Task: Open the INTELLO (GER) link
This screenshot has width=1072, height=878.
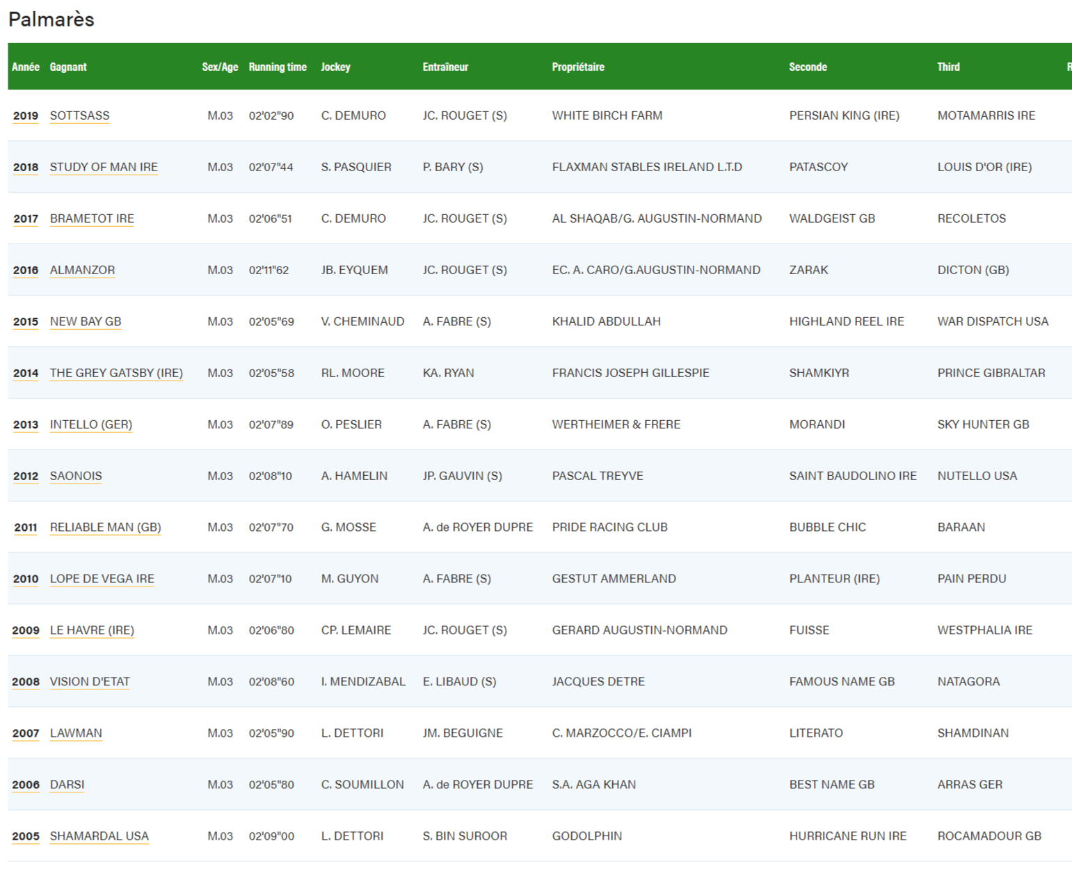Action: [90, 424]
